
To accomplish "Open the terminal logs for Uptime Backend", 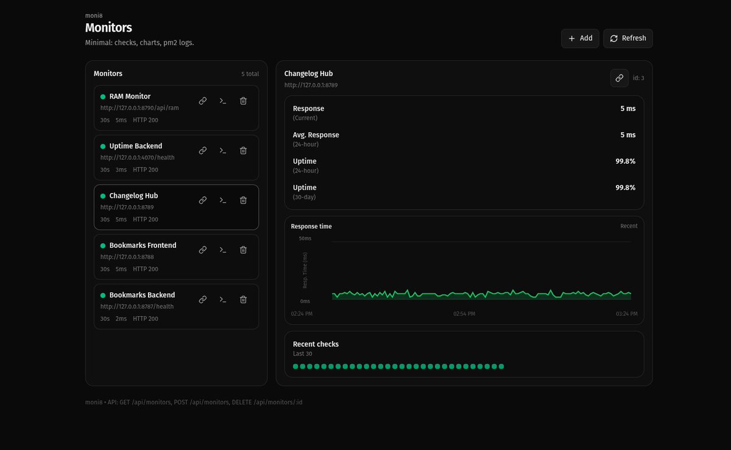I will [222, 150].
